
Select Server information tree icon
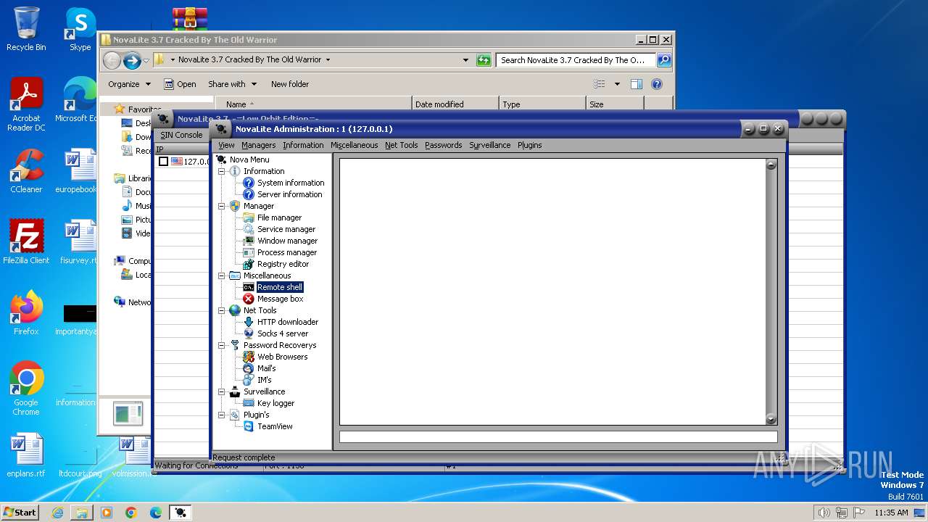pyautogui.click(x=249, y=194)
